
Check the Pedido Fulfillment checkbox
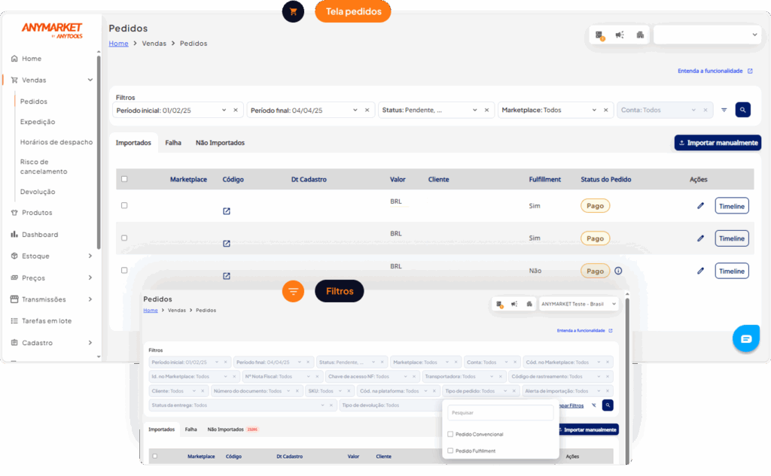coord(450,450)
